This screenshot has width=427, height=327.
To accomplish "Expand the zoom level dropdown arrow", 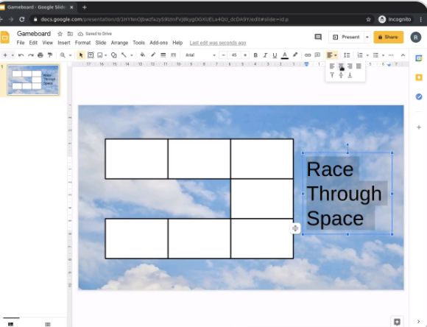I will [70, 55].
